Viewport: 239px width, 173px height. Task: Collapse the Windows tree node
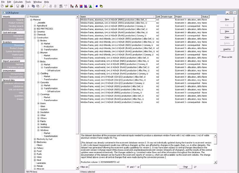pos(38,130)
